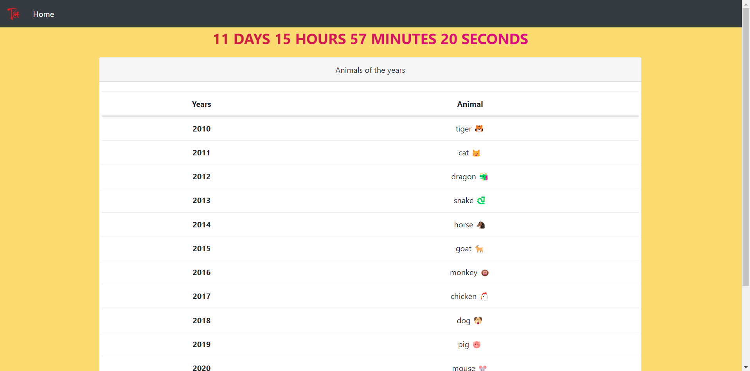Click the Animal column header

point(470,104)
